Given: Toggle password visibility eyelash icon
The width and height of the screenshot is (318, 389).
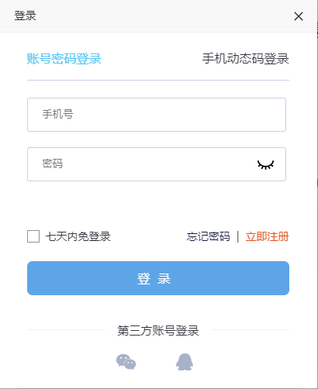Looking at the screenshot, I should pos(265,164).
